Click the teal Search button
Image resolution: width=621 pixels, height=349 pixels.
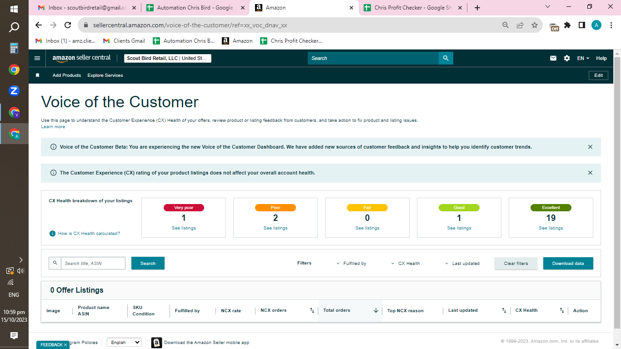tap(148, 263)
